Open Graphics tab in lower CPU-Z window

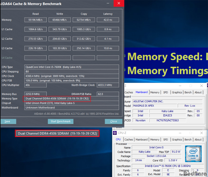pyautogui.click(x=177, y=139)
